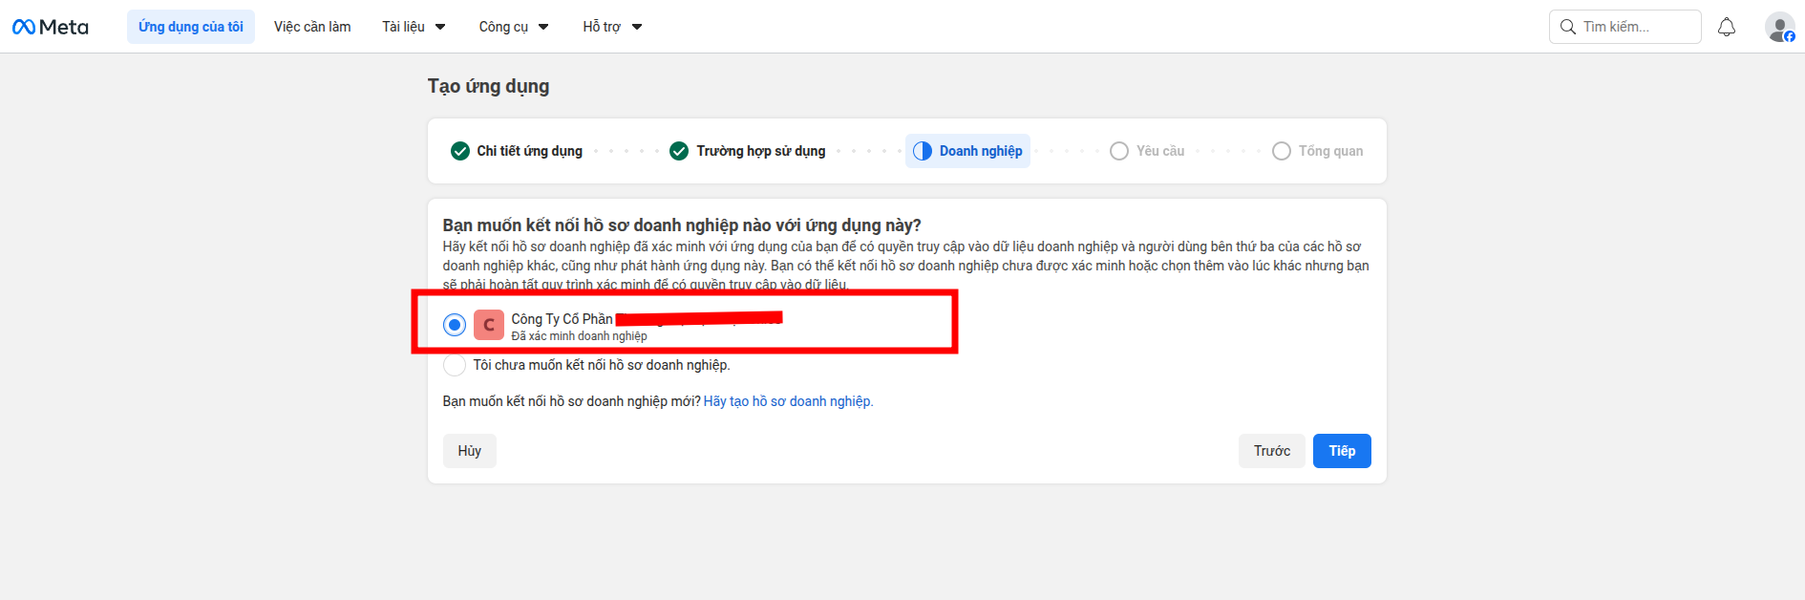Viewport: 1805px width, 600px height.
Task: Open the user profile avatar
Action: (1779, 27)
